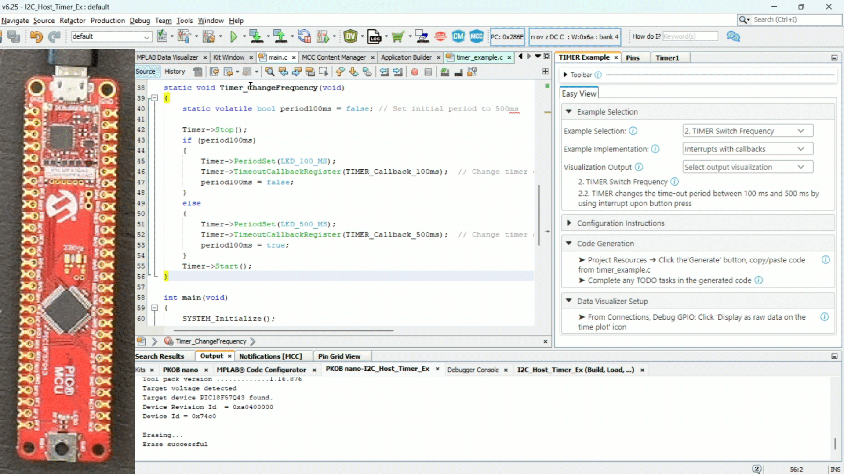Click the green Run Project arrow
844x474 pixels.
(233, 36)
